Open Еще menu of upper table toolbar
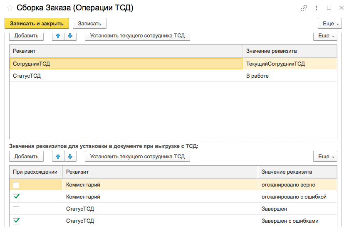This screenshot has height=231, width=344. 325,36
